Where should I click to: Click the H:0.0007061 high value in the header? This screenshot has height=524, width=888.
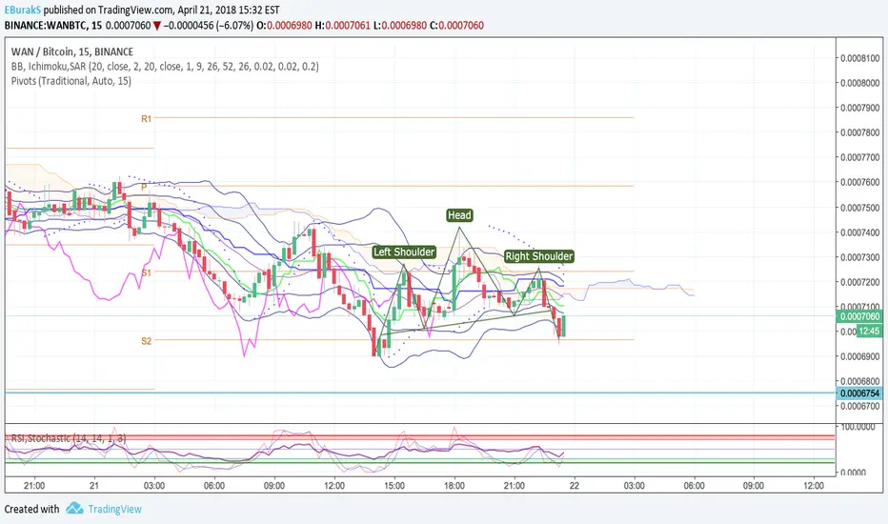[342, 26]
